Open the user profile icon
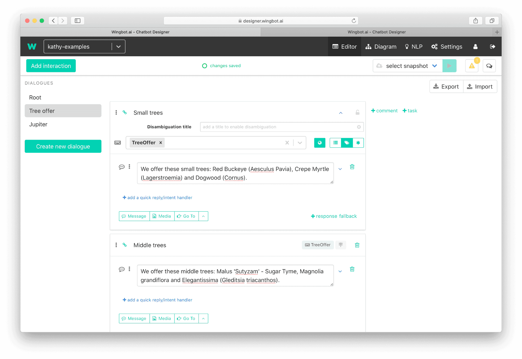522x359 pixels. point(475,46)
